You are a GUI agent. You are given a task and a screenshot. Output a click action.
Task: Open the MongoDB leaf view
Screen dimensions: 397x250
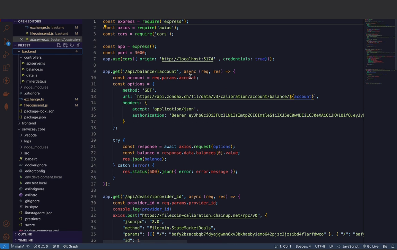click(6, 107)
